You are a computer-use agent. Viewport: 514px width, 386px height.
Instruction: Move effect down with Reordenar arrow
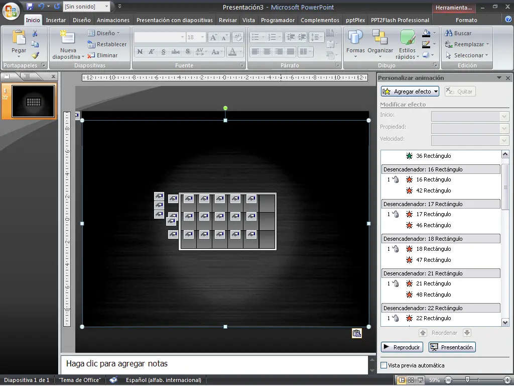(467, 333)
